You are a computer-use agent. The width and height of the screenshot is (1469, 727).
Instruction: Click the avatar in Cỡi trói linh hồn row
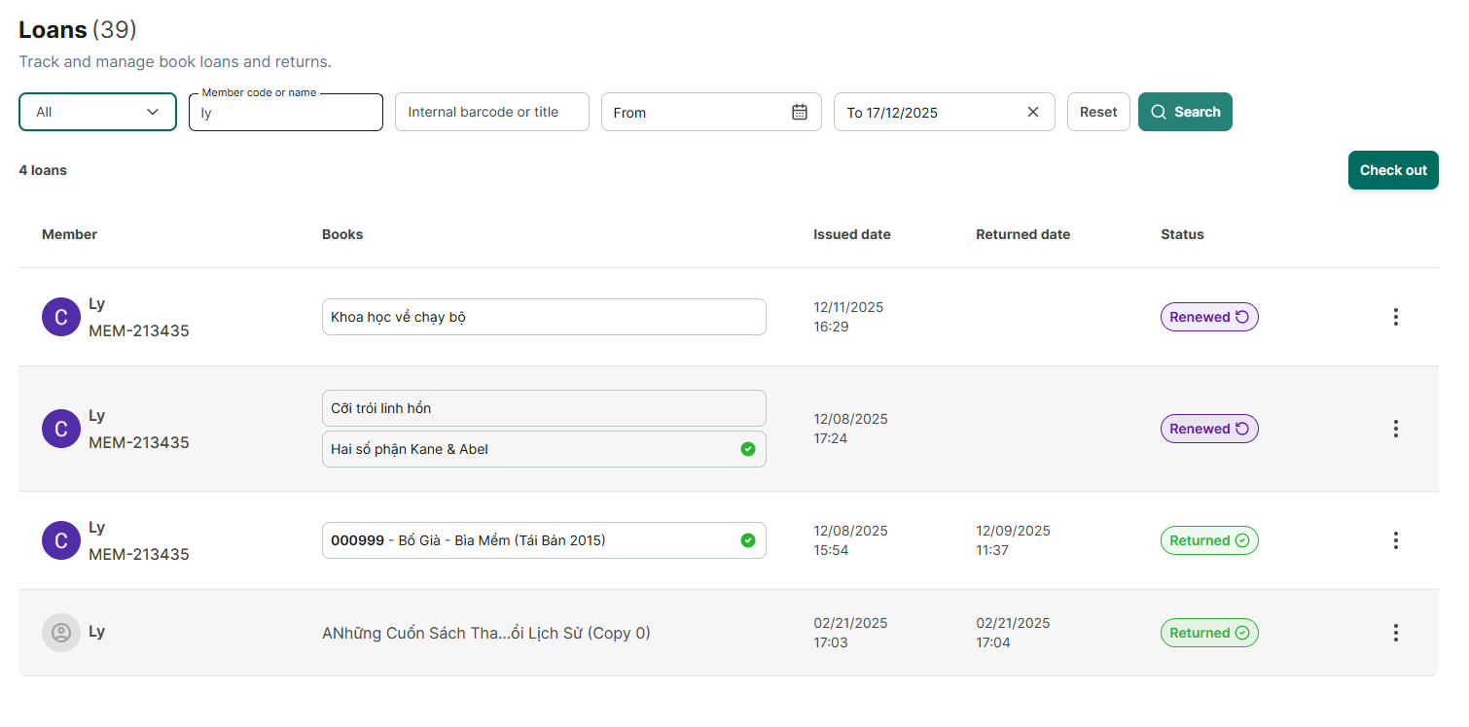pyautogui.click(x=61, y=429)
